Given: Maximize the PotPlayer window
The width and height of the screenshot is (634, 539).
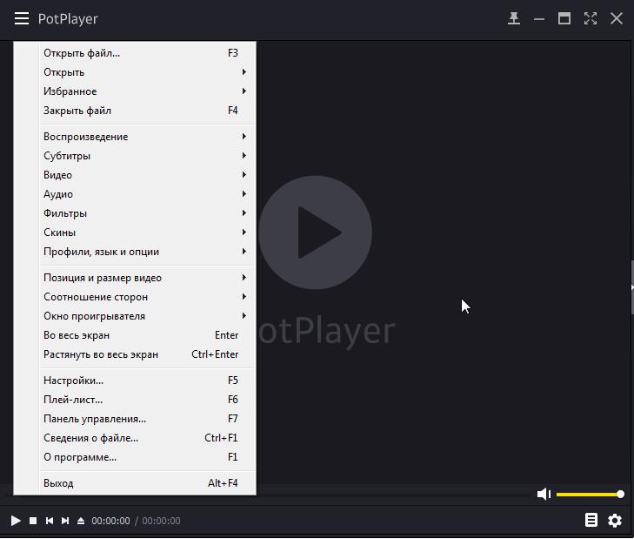Looking at the screenshot, I should pos(564,18).
